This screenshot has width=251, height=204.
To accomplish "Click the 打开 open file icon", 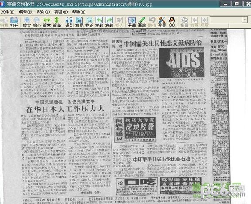I will (x=14, y=22).
